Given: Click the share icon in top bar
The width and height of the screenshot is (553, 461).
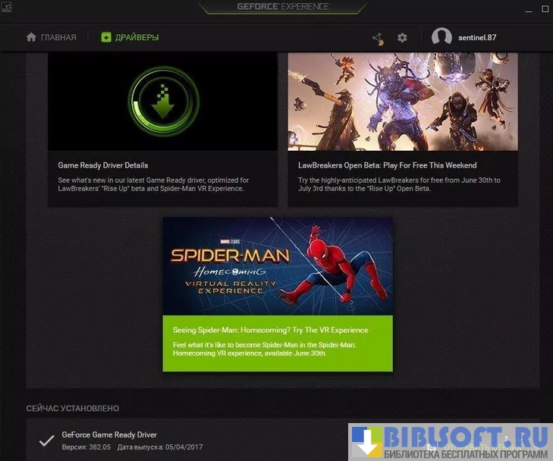Looking at the screenshot, I should coord(378,37).
